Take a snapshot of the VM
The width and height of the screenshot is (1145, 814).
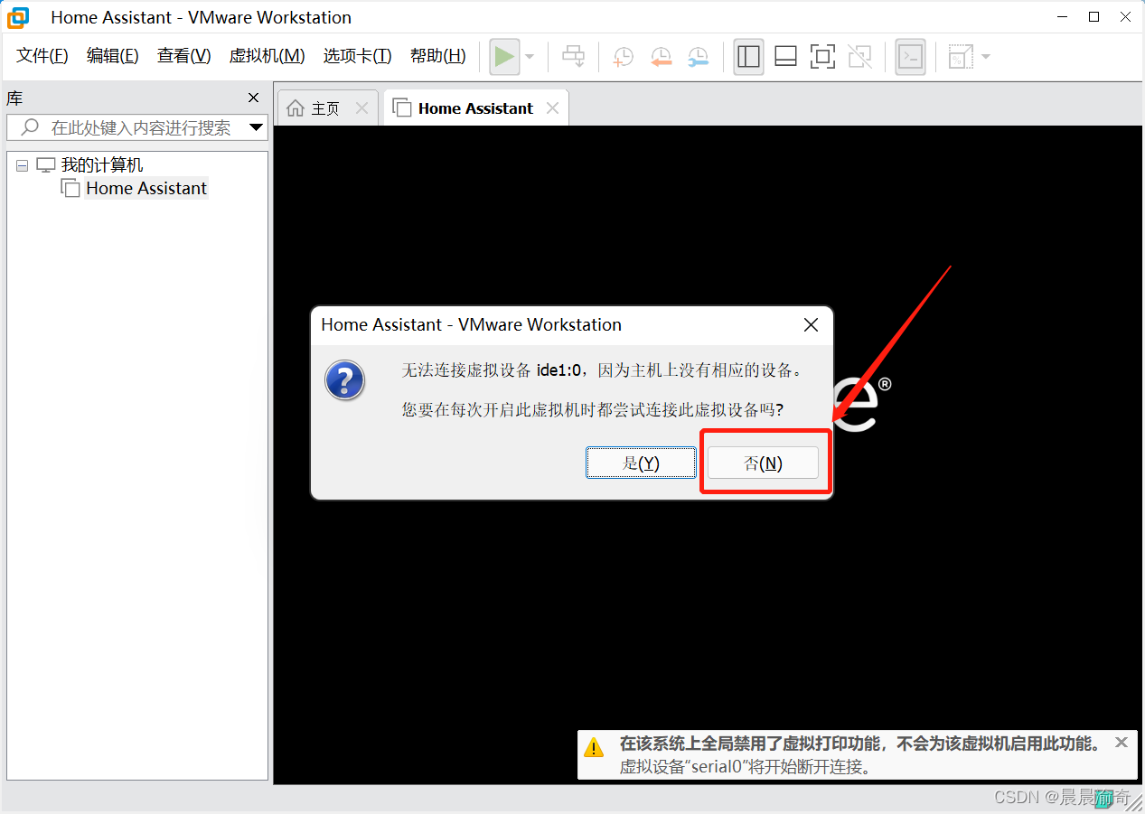coord(623,57)
